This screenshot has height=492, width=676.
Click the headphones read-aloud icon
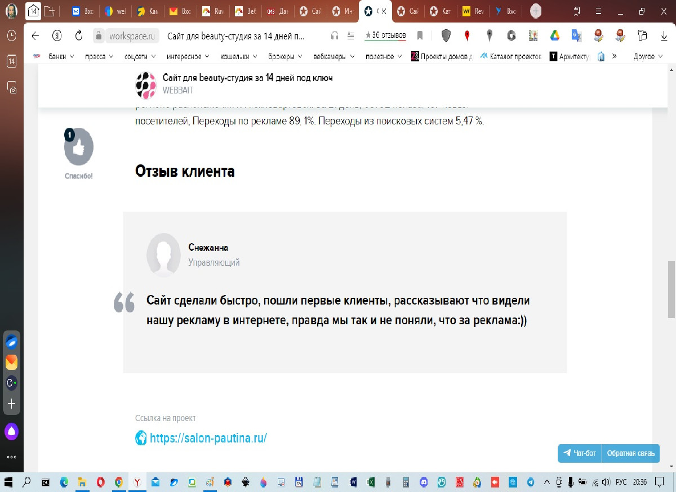click(335, 36)
